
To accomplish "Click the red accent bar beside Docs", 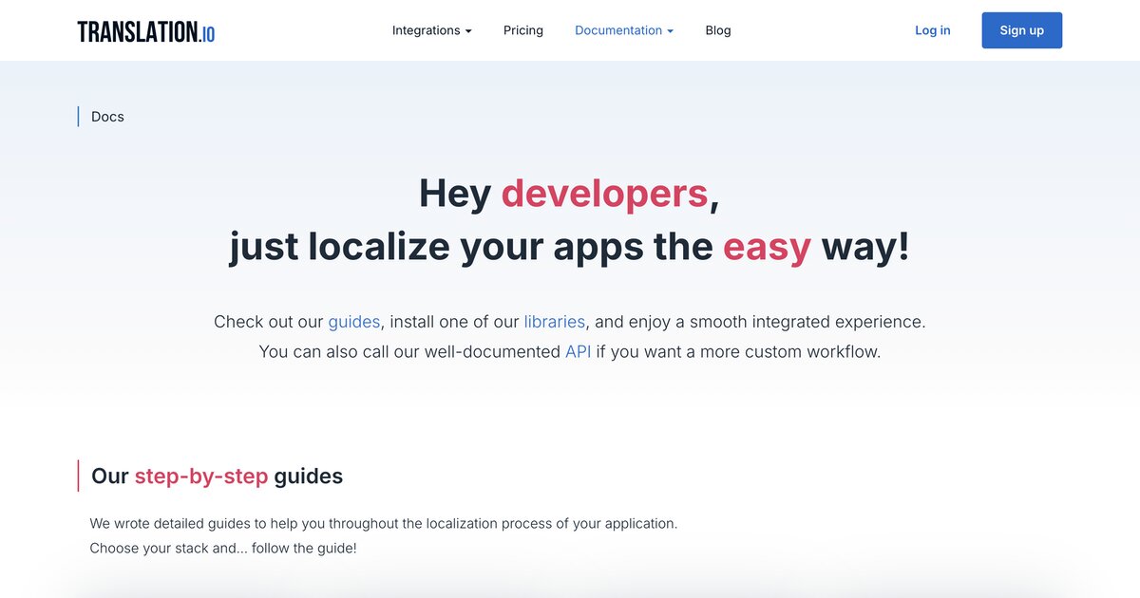I will (x=79, y=116).
